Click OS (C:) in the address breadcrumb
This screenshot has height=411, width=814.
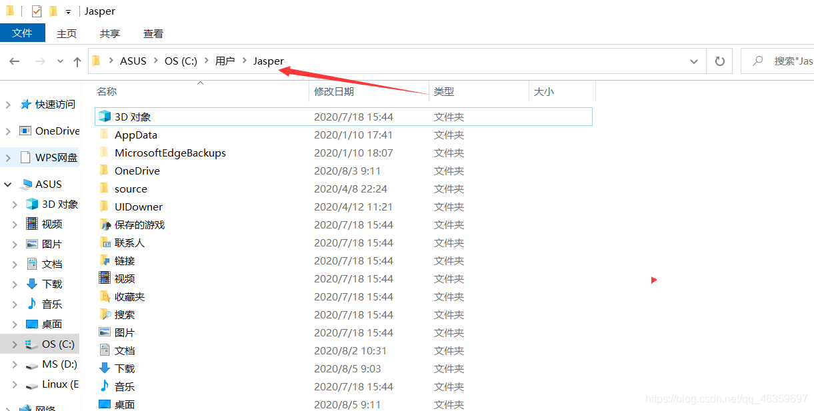tap(181, 61)
